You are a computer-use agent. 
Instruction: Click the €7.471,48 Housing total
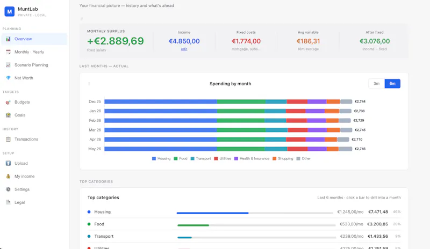pos(378,212)
